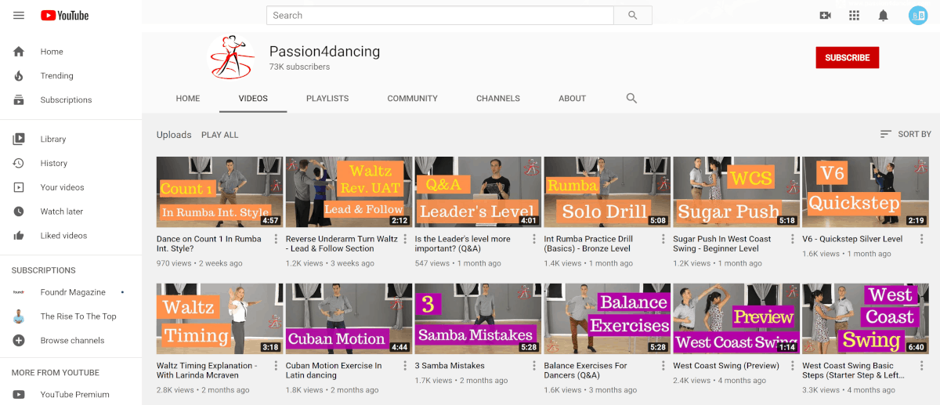940x405 pixels.
Task: Open options for 3 Samba Mistakes
Action: click(x=534, y=367)
